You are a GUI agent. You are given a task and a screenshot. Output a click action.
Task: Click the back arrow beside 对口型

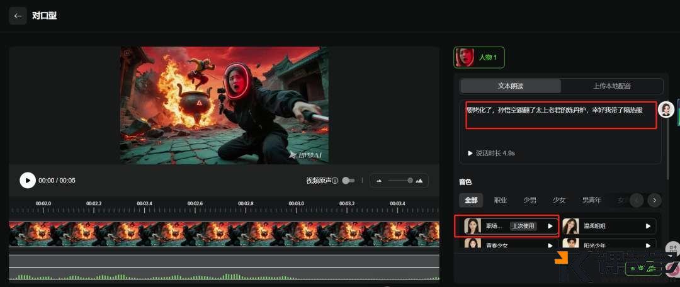click(x=18, y=16)
